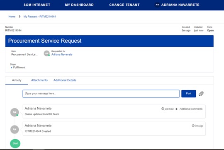This screenshot has width=224, height=150.
Task: Click the RITM0214044 number value
Action: coord(13,30)
